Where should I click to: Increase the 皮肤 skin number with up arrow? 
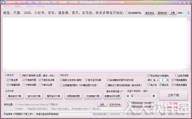[188, 12]
